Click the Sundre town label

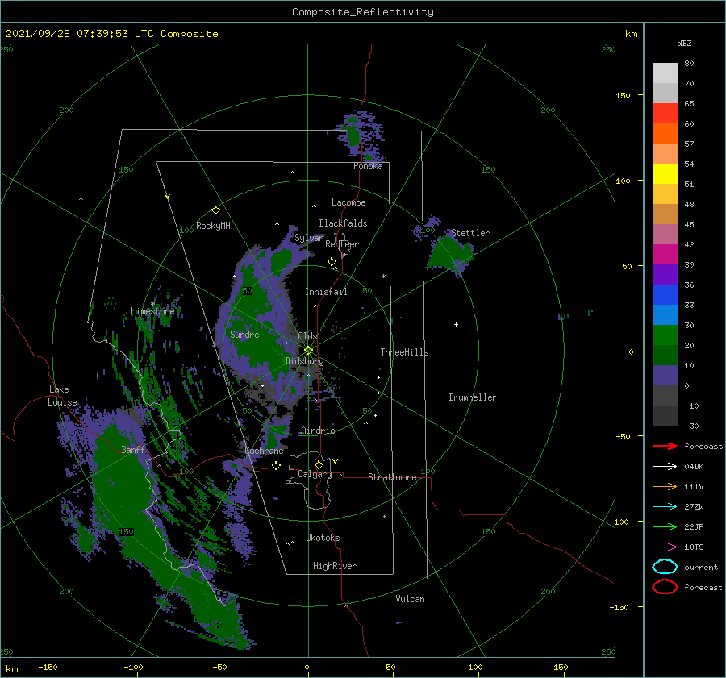coord(244,334)
